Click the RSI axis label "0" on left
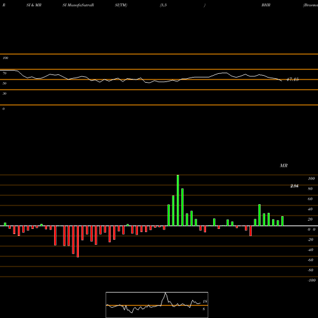This screenshot has width=318, height=318. pos(3,109)
